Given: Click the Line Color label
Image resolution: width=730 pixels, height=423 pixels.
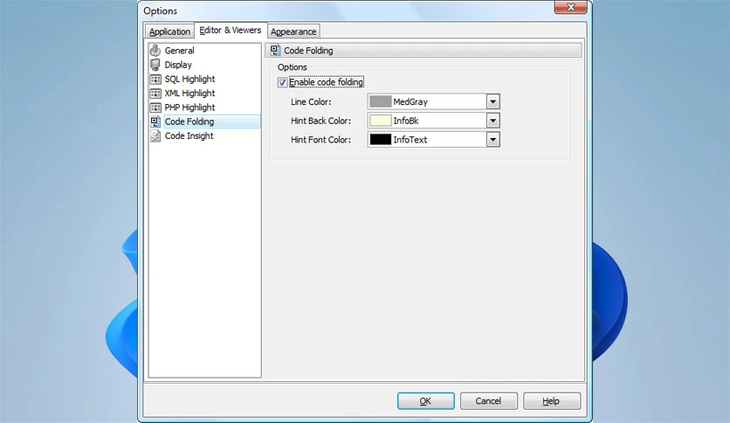Looking at the screenshot, I should [311, 101].
